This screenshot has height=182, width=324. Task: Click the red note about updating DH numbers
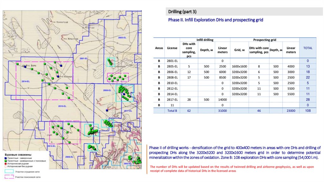point(232,169)
